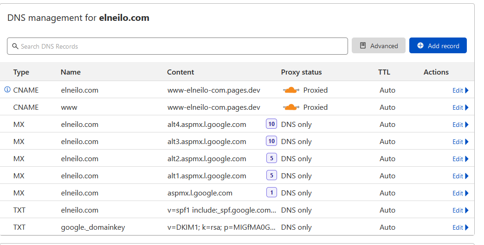Open the Advanced search options
This screenshot has width=484, height=245.
[379, 46]
